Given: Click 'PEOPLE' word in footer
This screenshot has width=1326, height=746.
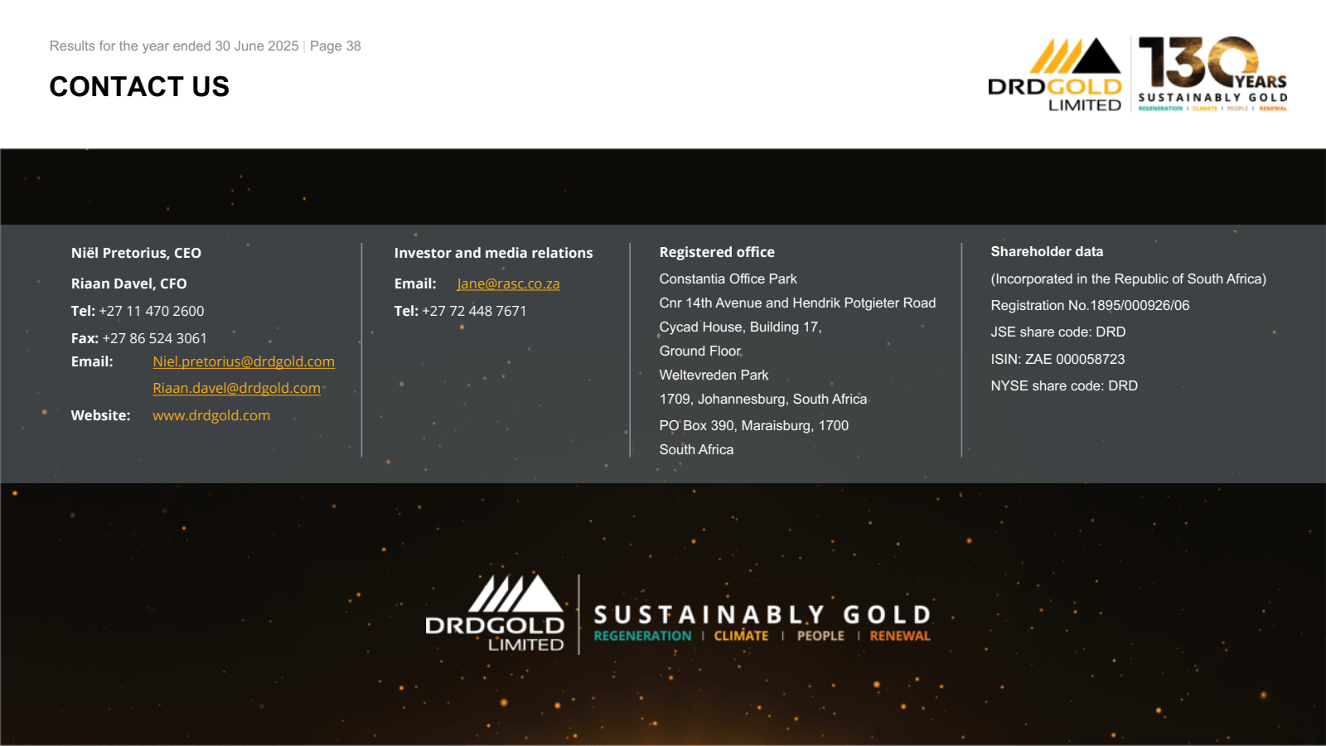Looking at the screenshot, I should [820, 636].
